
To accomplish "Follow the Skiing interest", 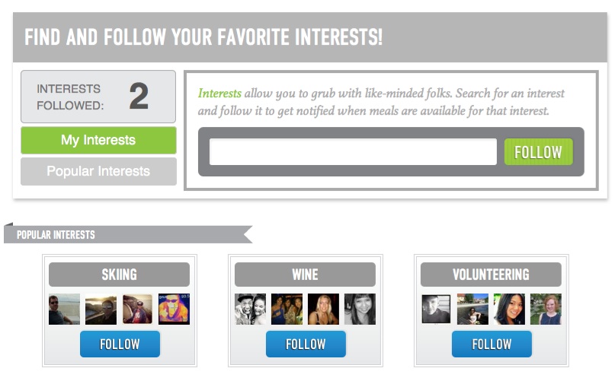I will tap(120, 344).
